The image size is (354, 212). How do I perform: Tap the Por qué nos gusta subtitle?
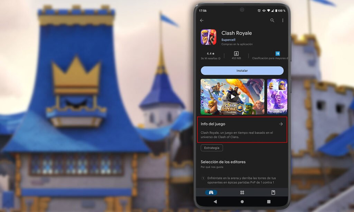pos(212,167)
